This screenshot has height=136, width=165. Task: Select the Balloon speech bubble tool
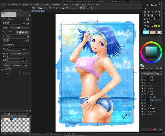[159, 19]
